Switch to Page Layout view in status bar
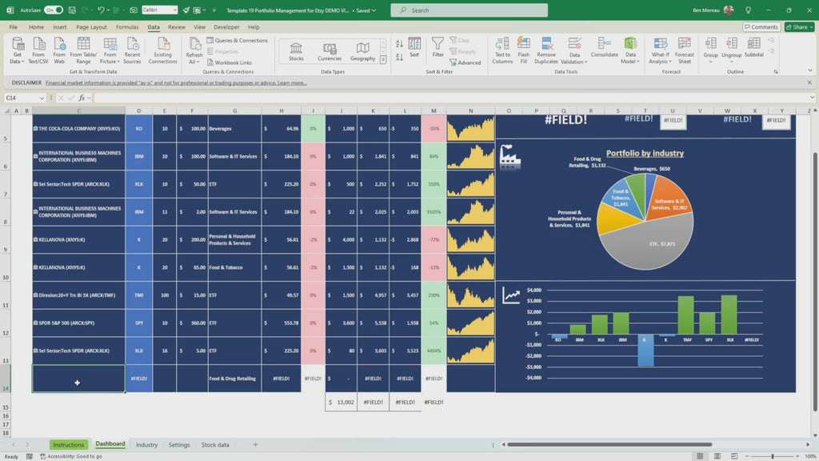Viewport: 819px width, 461px height. 717,456
